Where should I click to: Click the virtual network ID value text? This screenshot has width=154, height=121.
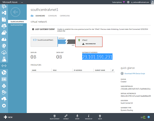click(x=136, y=96)
